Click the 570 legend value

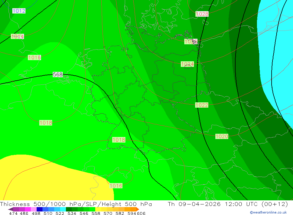(x=108, y=213)
